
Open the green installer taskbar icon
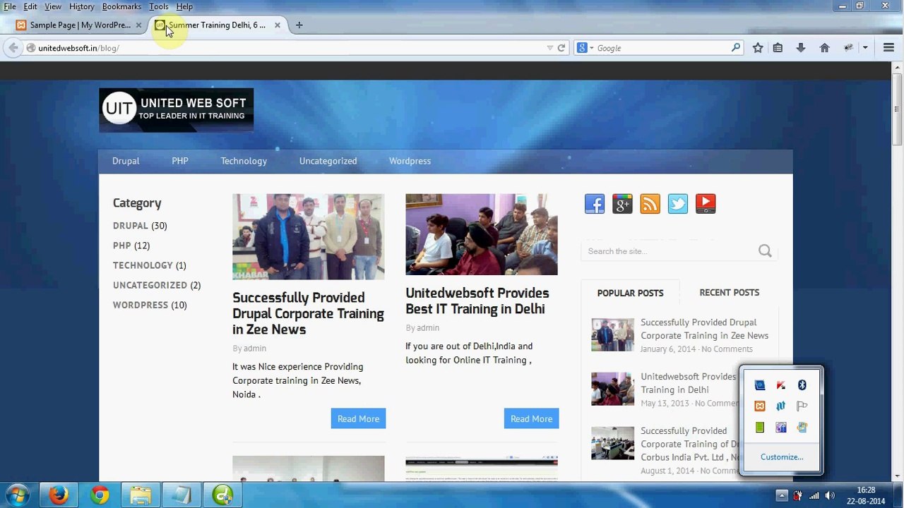(x=222, y=495)
